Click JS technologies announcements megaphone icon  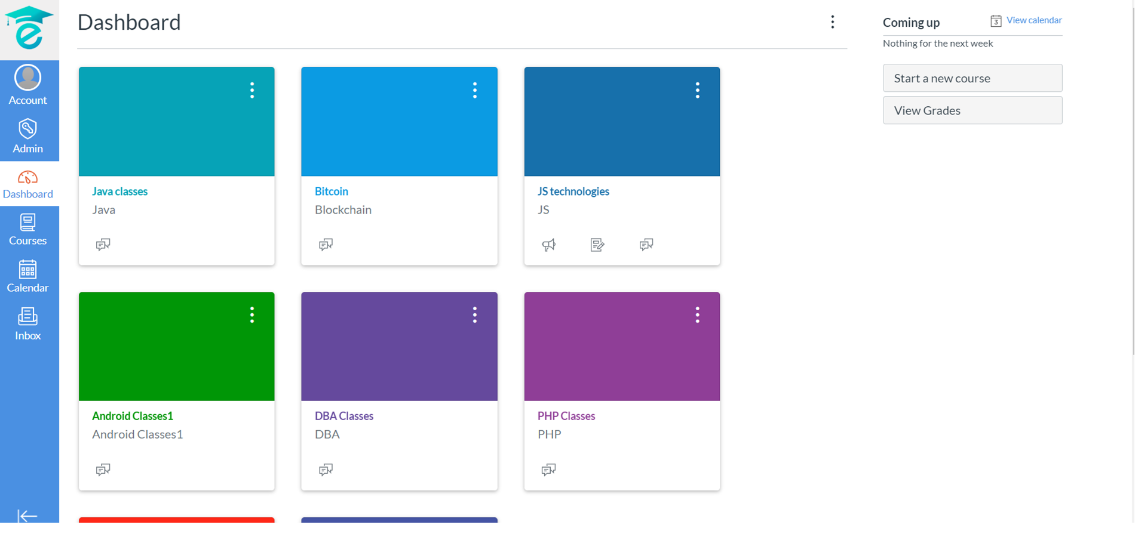click(x=548, y=245)
